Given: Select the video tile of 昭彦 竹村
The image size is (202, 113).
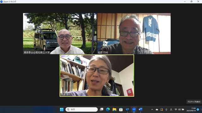Looking at the screenshot, I should pyautogui.click(x=134, y=34).
